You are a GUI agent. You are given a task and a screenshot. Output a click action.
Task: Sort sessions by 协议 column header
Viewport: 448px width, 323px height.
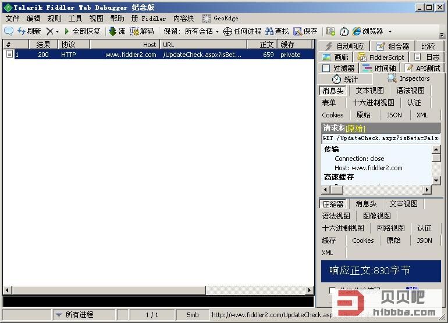(74, 45)
